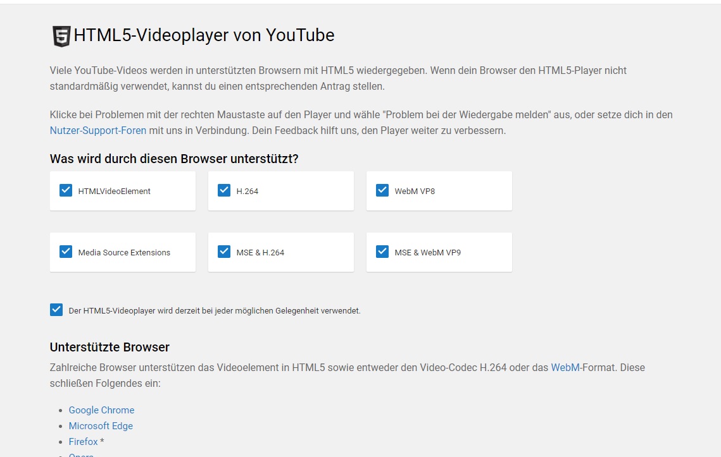This screenshot has width=721, height=457.
Task: Toggle the MSE & H.264 checkbox
Action: pos(224,252)
